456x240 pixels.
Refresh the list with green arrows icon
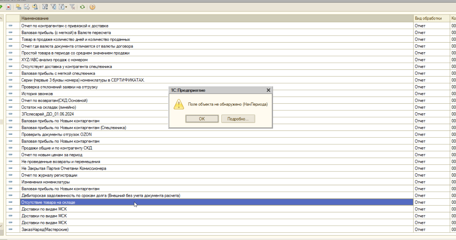tap(82, 7)
